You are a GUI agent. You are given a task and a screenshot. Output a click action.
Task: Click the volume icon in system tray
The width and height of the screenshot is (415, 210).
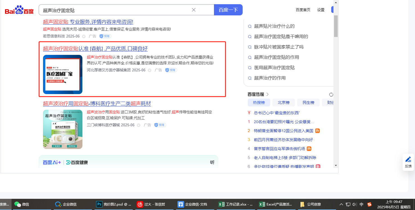pyautogui.click(x=355, y=204)
